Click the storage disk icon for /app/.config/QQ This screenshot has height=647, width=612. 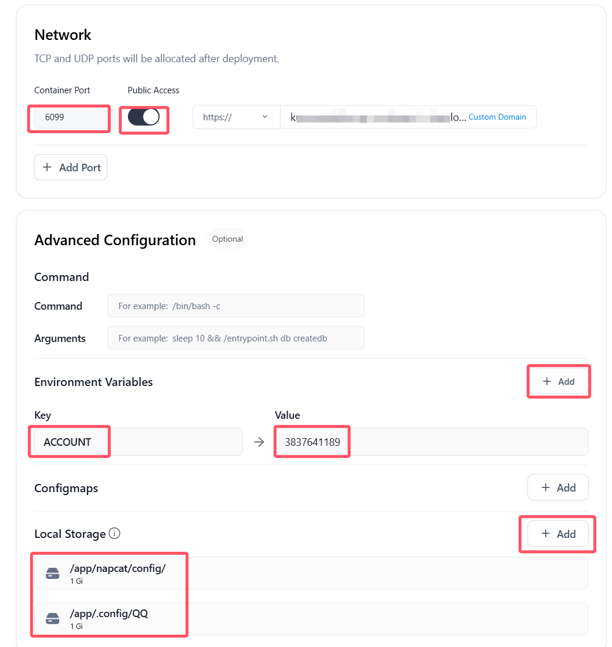(x=52, y=618)
